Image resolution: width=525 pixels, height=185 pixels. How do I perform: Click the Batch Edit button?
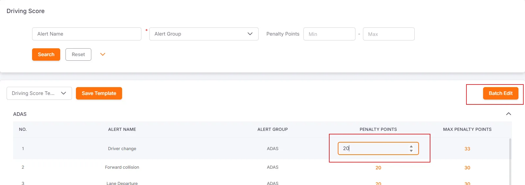[500, 93]
